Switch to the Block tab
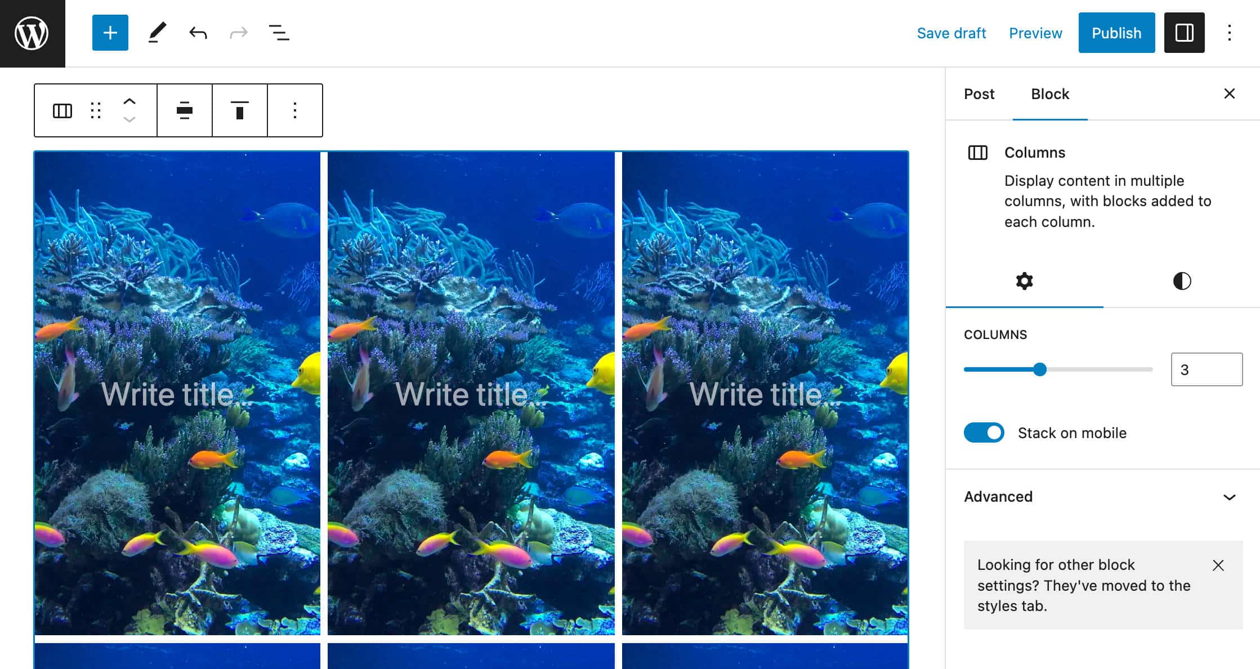This screenshot has width=1260, height=669. pyautogui.click(x=1049, y=93)
